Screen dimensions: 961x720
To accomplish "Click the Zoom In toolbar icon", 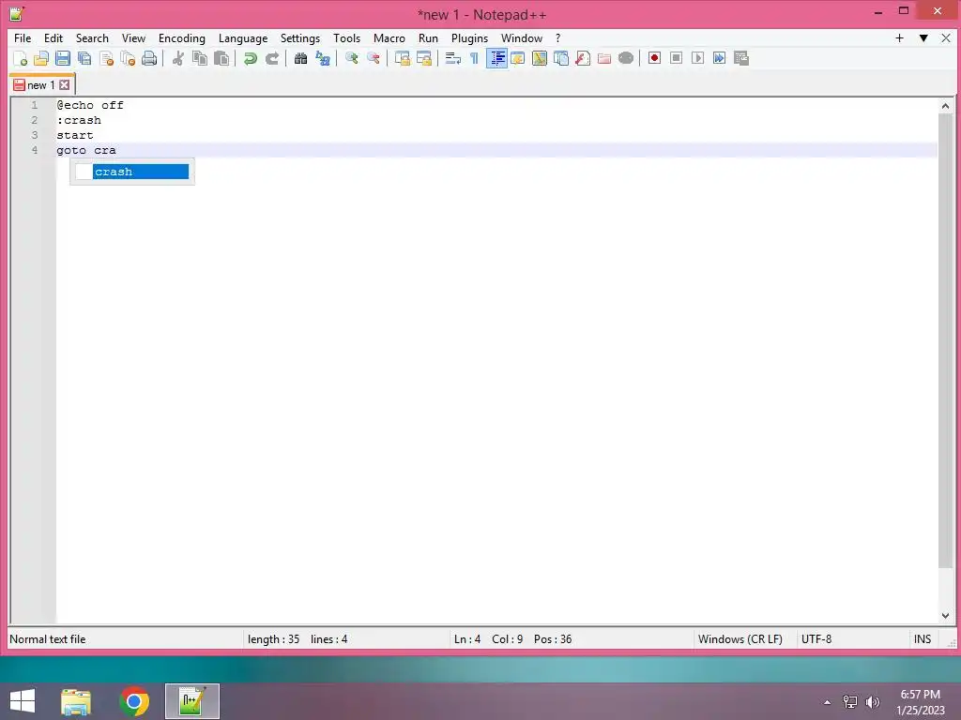I will coord(352,59).
